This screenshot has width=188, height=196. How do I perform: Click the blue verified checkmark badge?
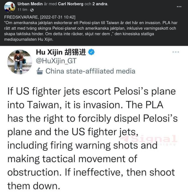click(x=91, y=52)
